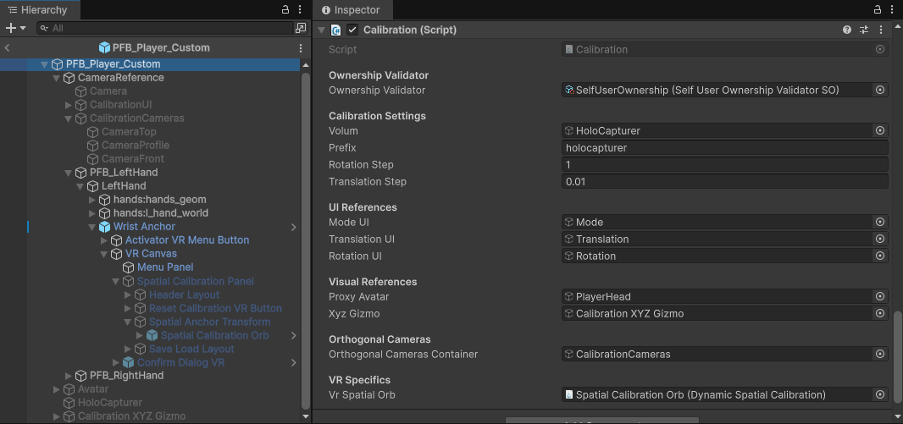Collapse the PFB_Player_Custom root node
Viewport: 903px width, 424px height.
coord(44,64)
